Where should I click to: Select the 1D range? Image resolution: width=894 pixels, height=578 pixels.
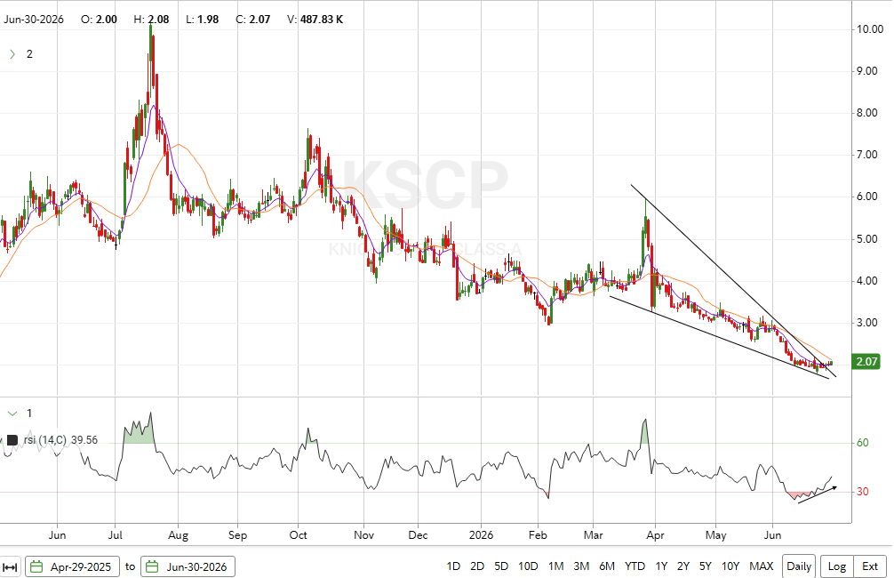[453, 566]
